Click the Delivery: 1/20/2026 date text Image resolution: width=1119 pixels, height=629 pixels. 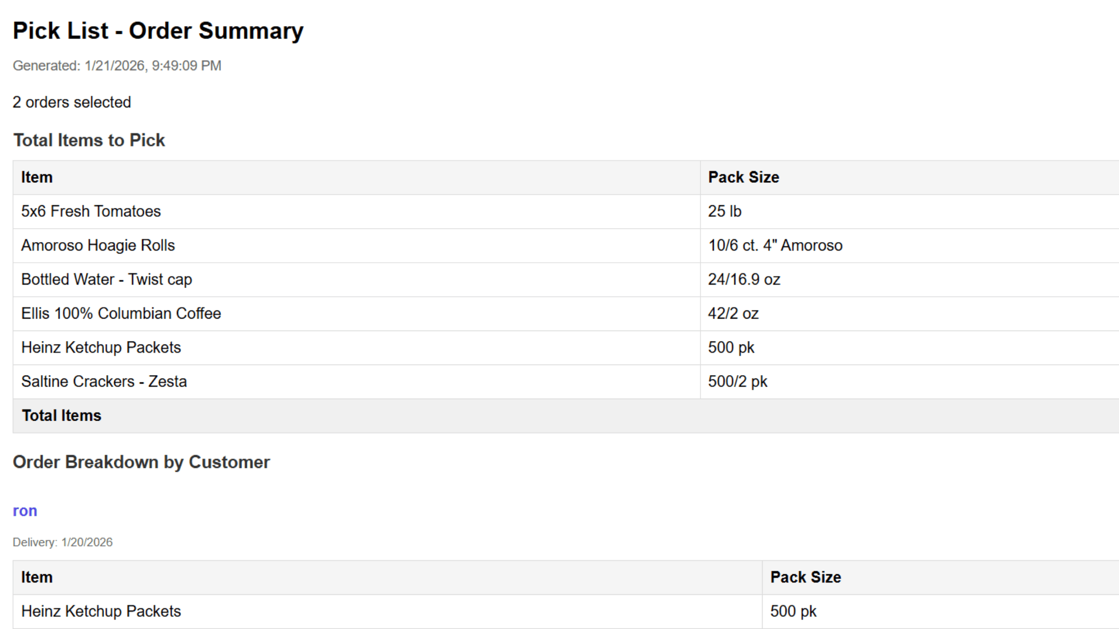pos(63,542)
